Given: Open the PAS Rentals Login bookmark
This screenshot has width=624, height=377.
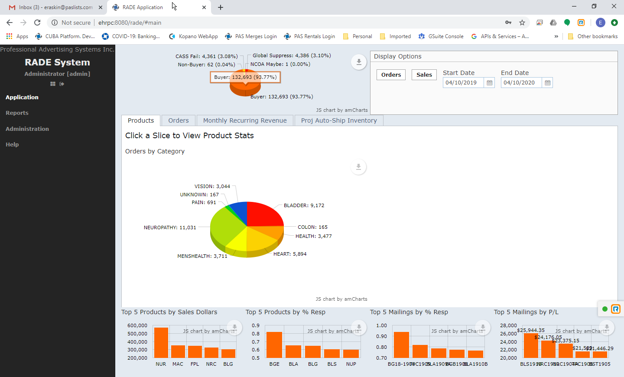Looking at the screenshot, I should [x=309, y=36].
